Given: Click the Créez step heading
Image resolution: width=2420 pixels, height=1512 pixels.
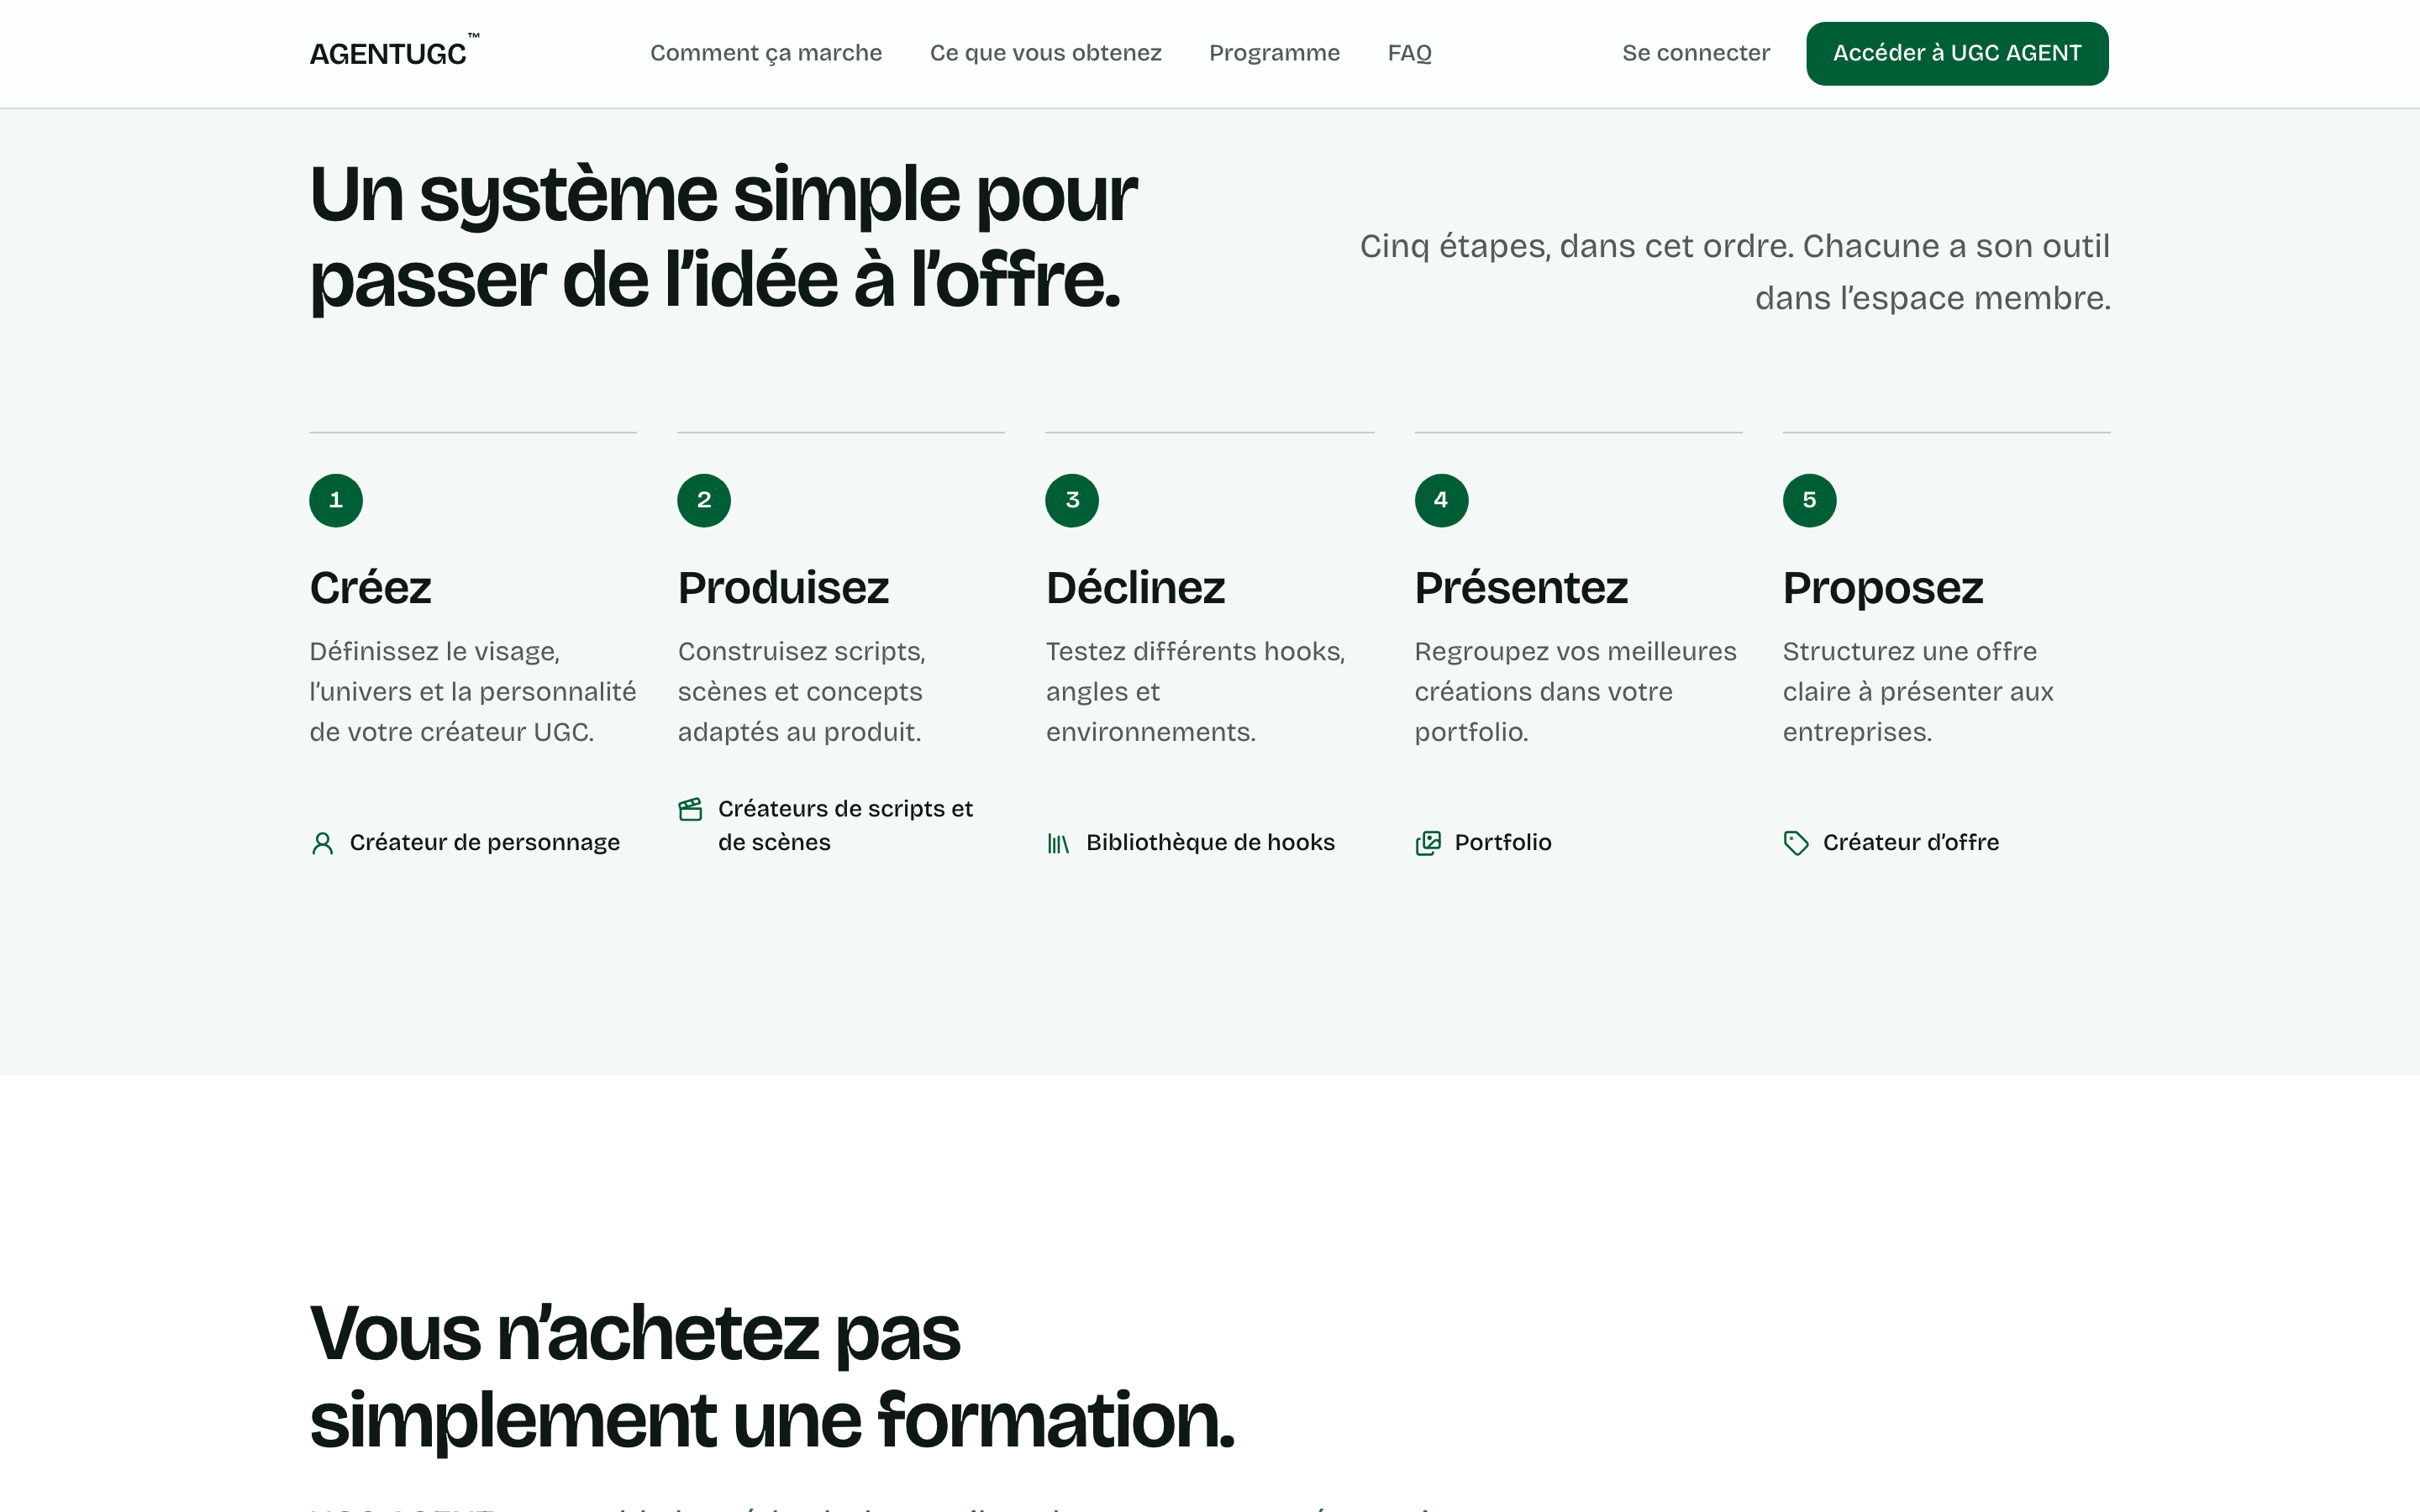Looking at the screenshot, I should pyautogui.click(x=370, y=588).
